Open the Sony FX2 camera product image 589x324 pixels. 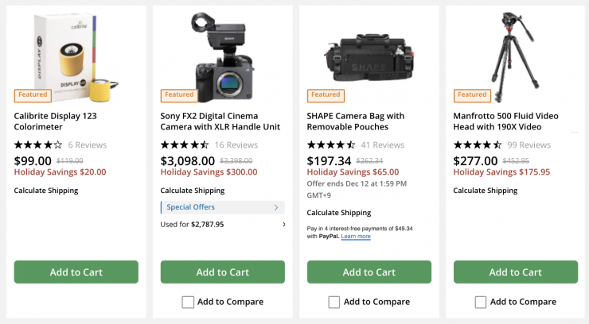point(222,54)
